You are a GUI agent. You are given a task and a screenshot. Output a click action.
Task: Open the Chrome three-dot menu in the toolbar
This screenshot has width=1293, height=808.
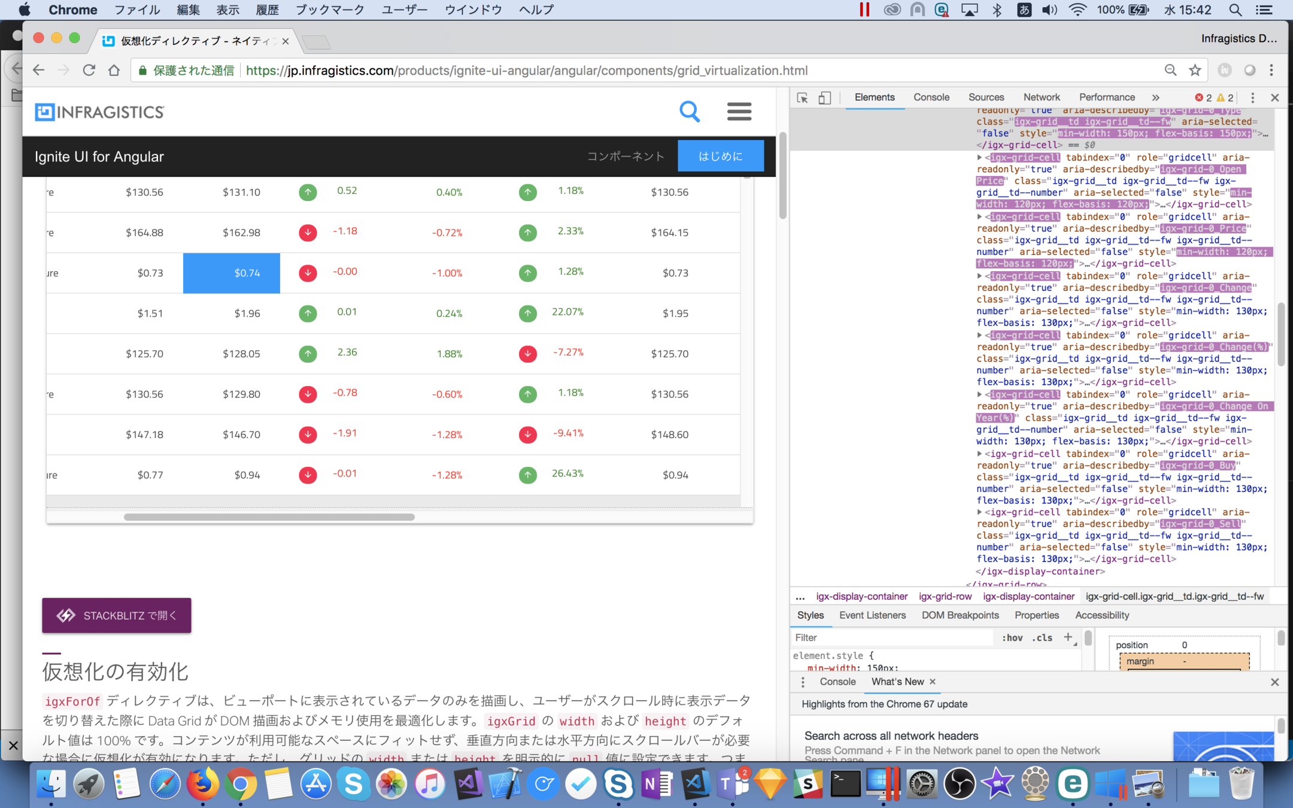1271,71
